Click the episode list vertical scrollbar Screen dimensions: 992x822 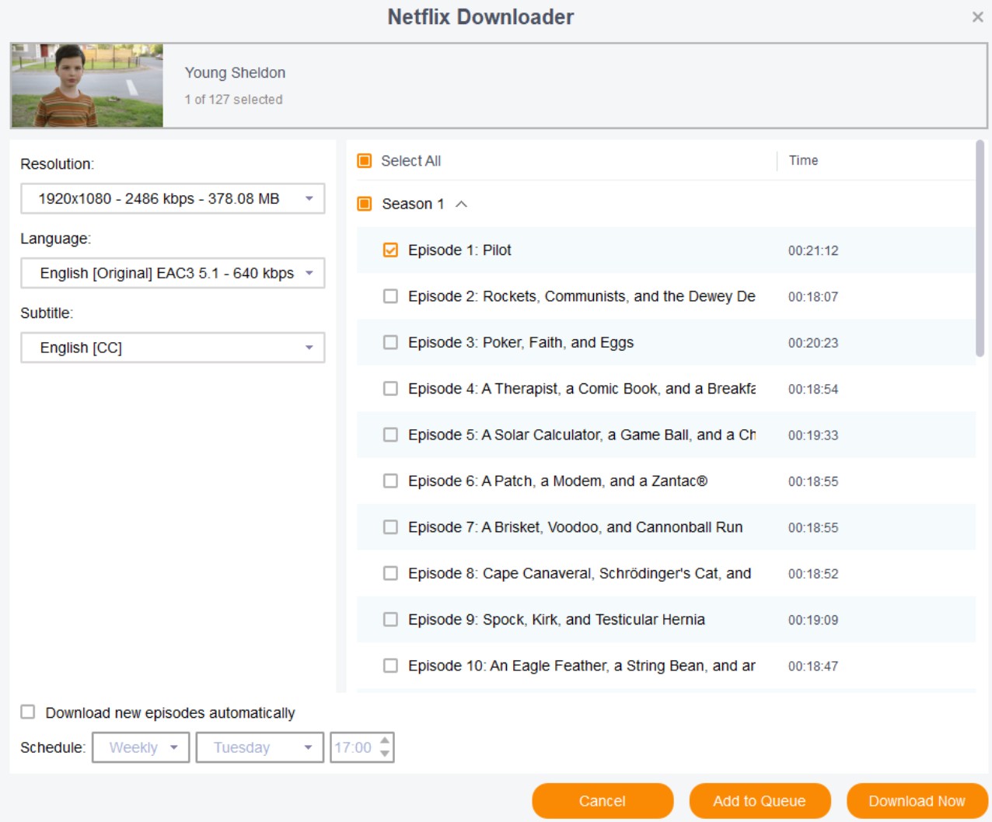point(980,249)
